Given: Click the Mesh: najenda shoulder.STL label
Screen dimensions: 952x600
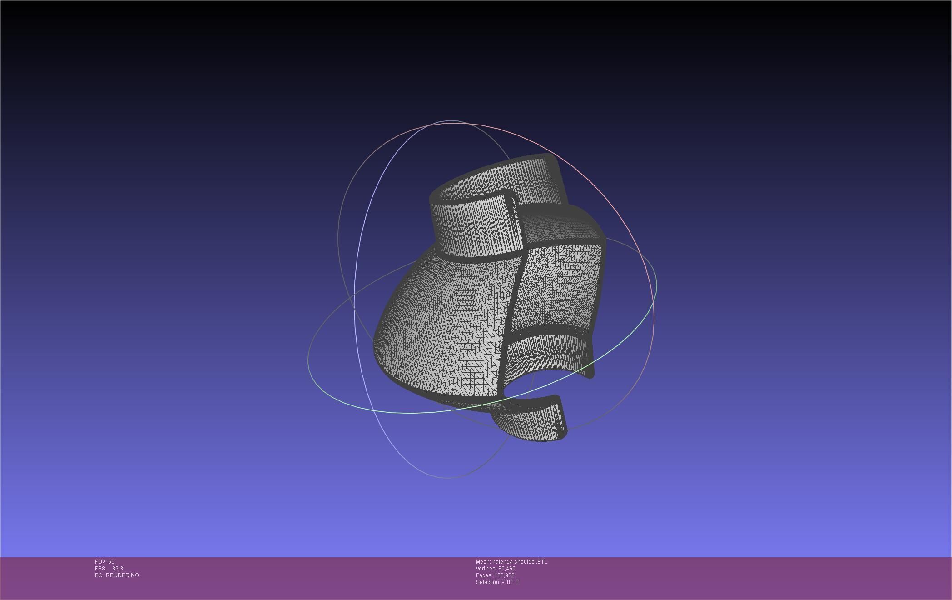Looking at the screenshot, I should 511,562.
